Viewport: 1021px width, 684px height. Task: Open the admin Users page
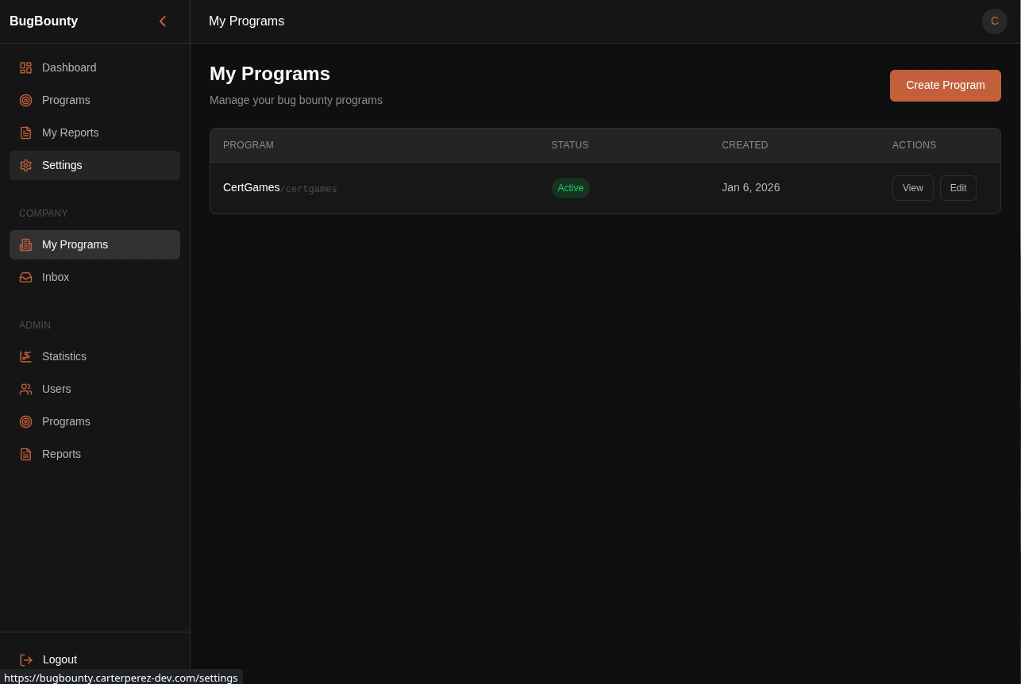[x=94, y=390]
